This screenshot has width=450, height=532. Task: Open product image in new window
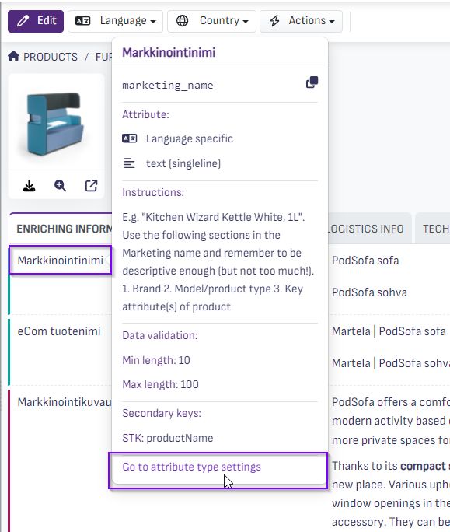pos(91,186)
